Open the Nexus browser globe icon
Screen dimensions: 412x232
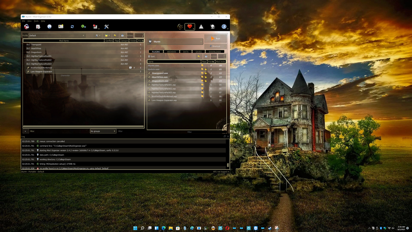pos(49,27)
